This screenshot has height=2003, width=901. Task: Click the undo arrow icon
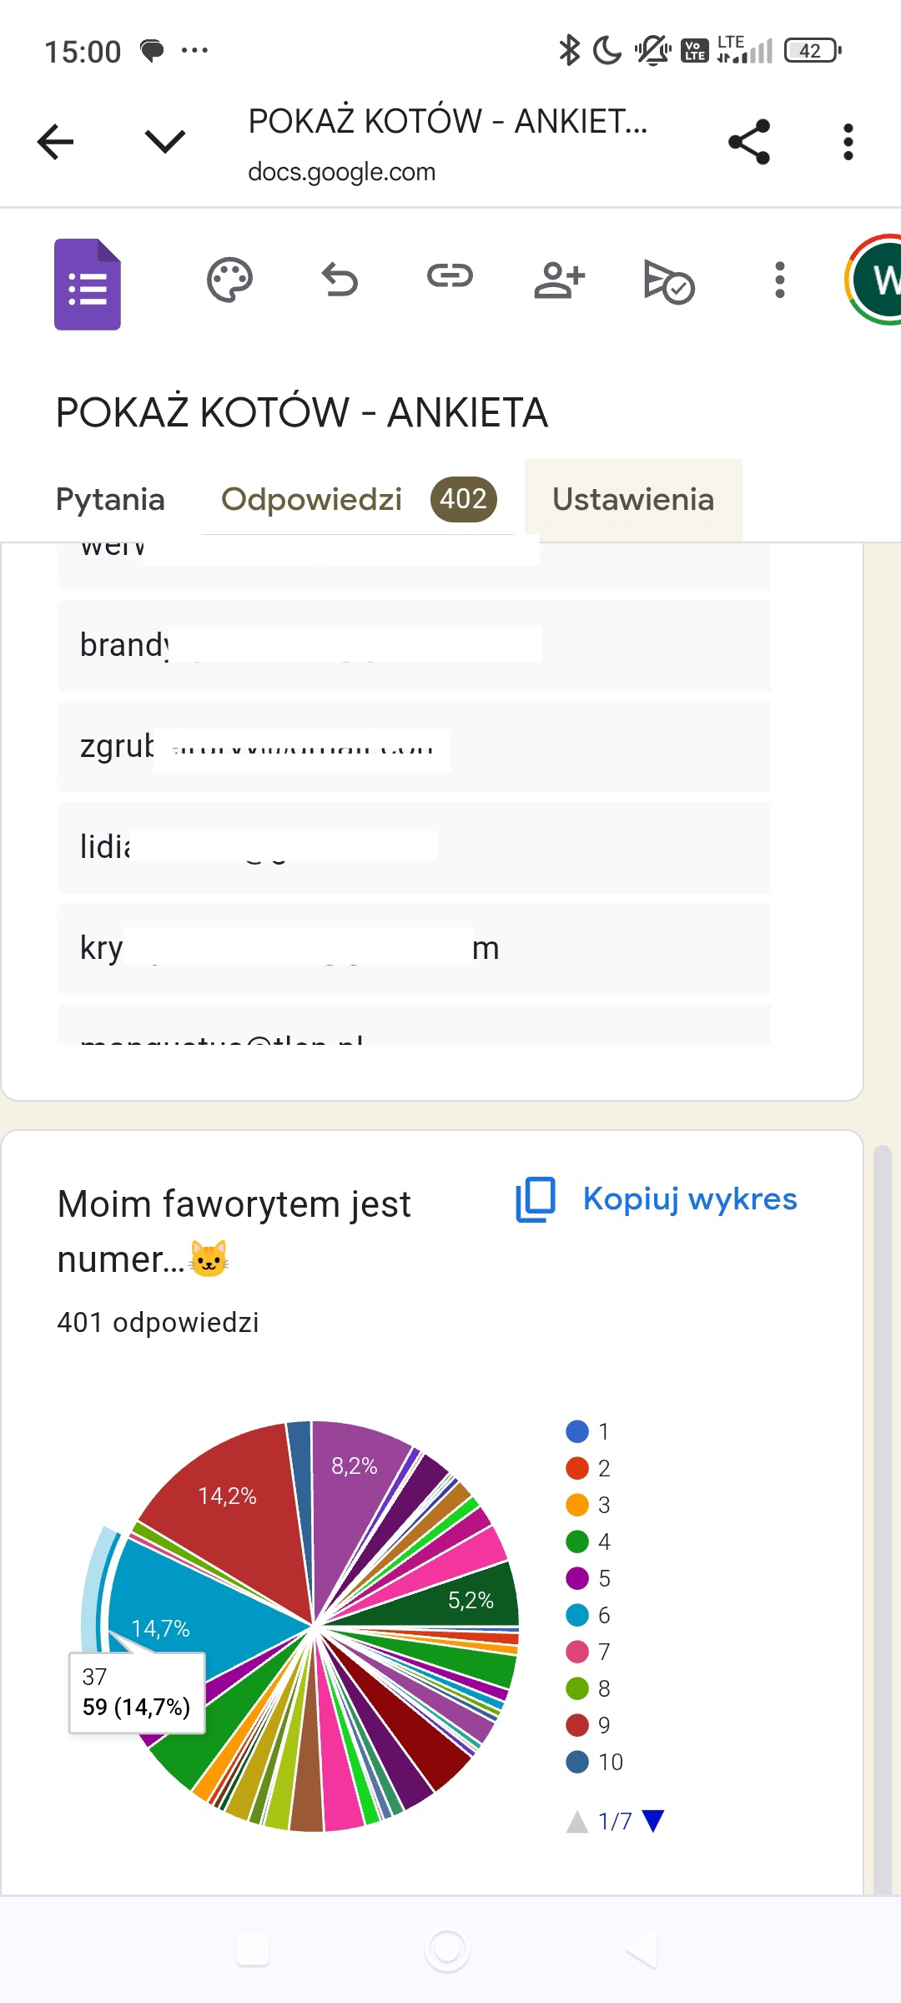340,280
